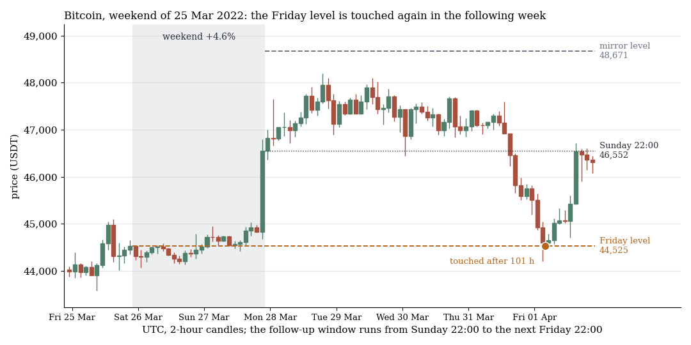Click the 'Fri 25 Mar' axis tick label
Viewport: 691px width, 345px height.
pos(72,318)
